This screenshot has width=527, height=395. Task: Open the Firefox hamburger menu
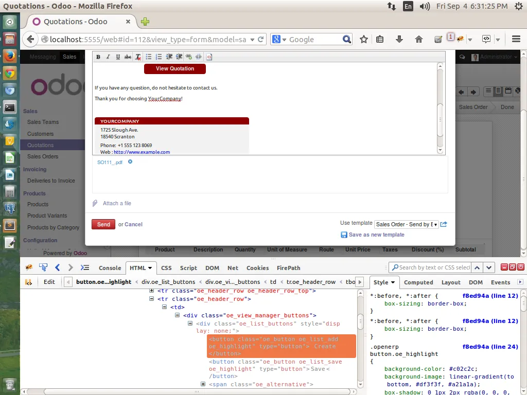(x=516, y=39)
